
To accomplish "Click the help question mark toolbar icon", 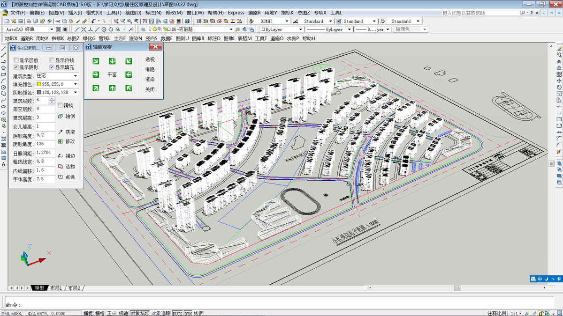I will pos(187,21).
